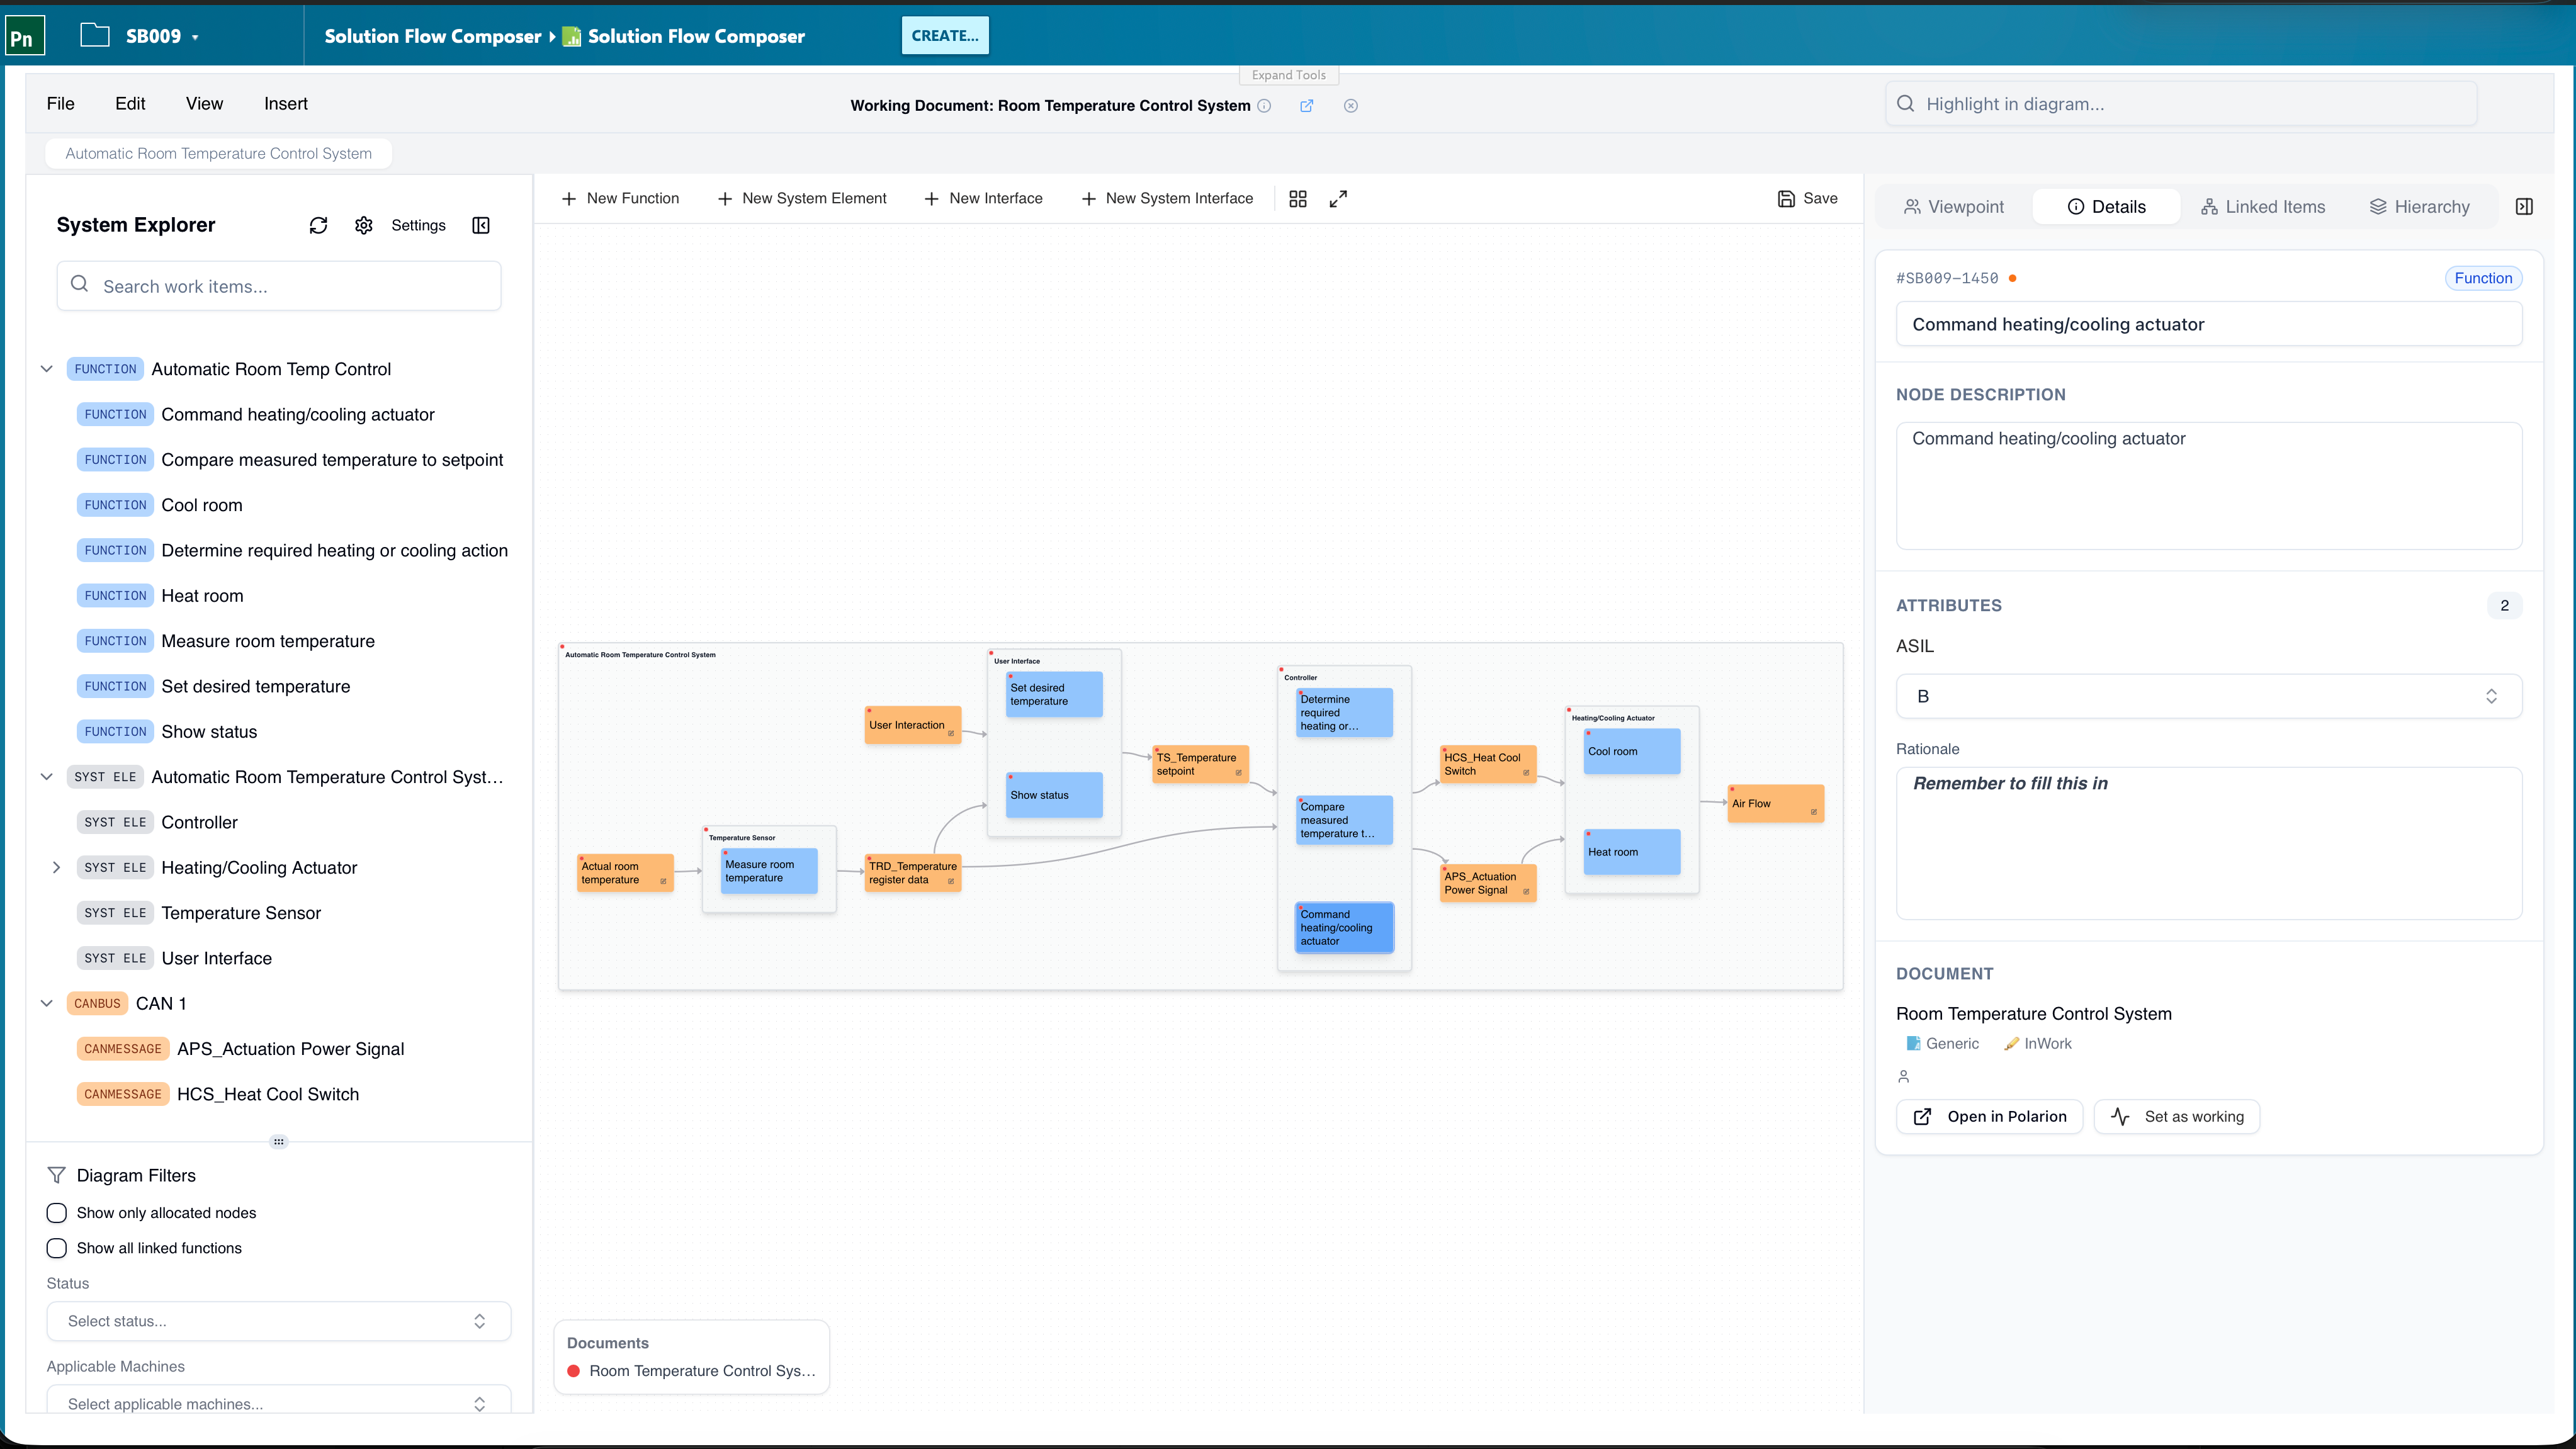Click the Diagram Filters funnel icon
This screenshot has height=1449, width=2576.
click(57, 1175)
